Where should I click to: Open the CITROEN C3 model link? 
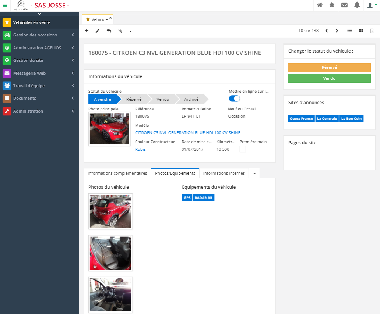[188, 133]
